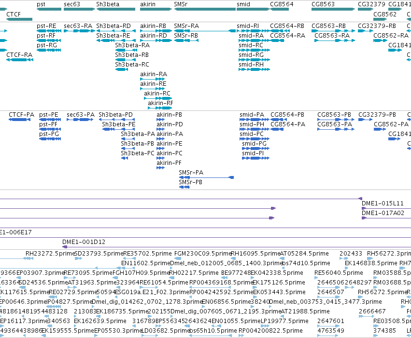411x338 pixels.
Task: Select the sec63-PA protein label
Action: click(81, 115)
